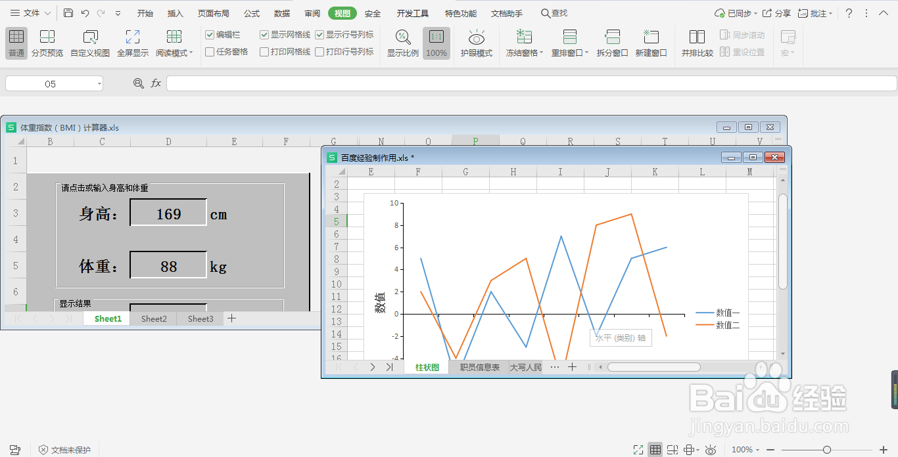Screen dimensions: 898x457
Task: Expand 重排窗口 arrange windows dropdown
Action: [586, 53]
